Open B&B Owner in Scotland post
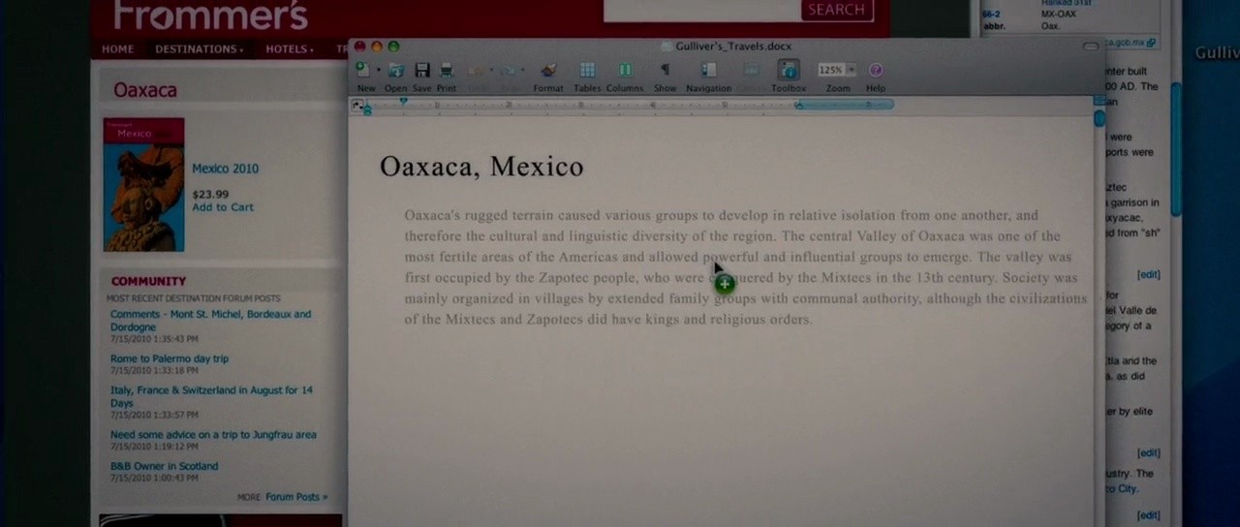The image size is (1240, 527). [x=164, y=466]
